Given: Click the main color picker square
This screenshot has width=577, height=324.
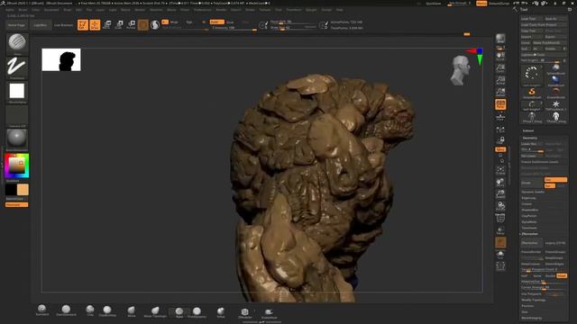Looking at the screenshot, I should (17, 166).
